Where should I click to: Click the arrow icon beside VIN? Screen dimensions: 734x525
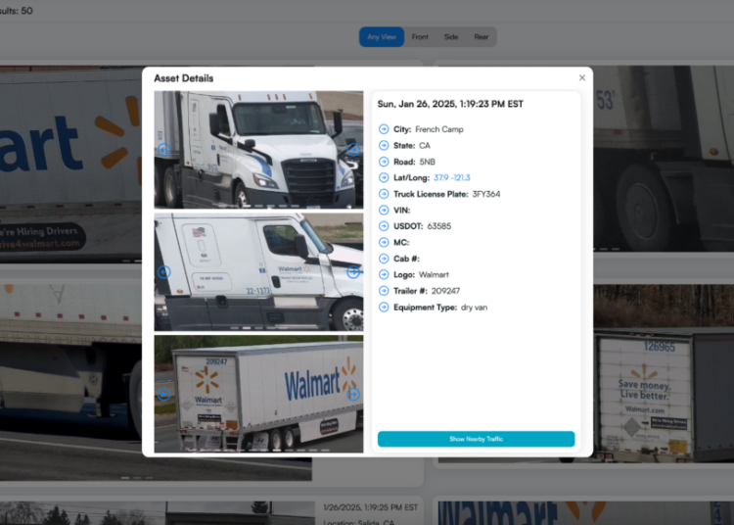coord(384,210)
